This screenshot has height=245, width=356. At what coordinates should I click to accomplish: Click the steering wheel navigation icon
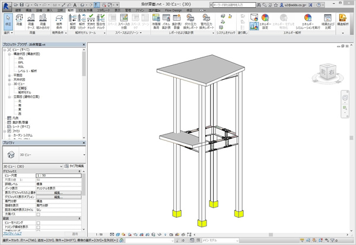click(345, 98)
